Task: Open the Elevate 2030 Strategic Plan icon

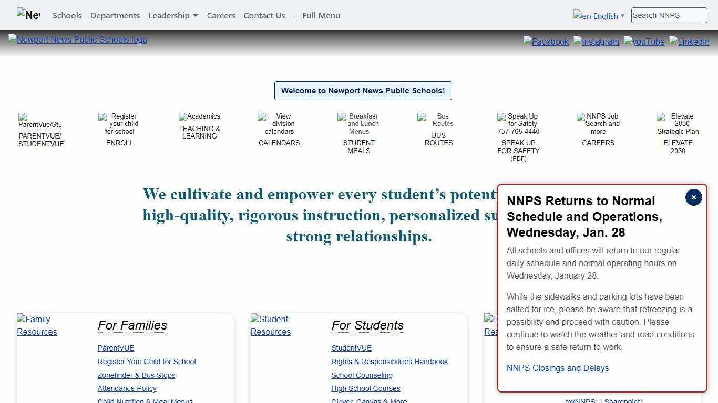Action: [678, 124]
